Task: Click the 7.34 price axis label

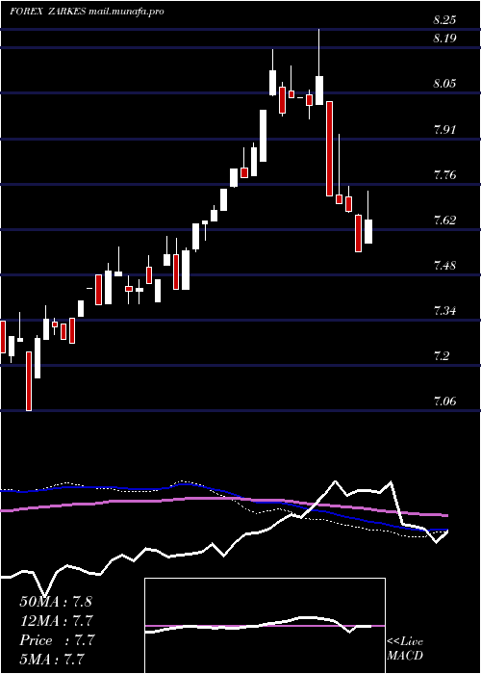Action: coord(444,311)
